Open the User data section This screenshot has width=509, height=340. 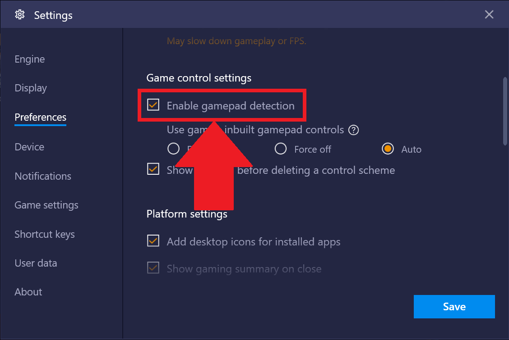[36, 263]
